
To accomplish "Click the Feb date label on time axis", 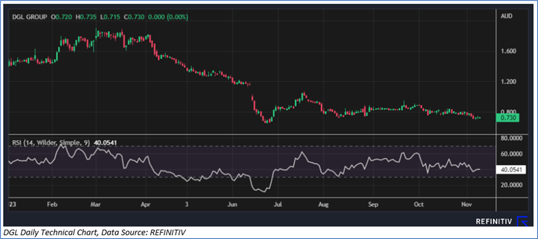I will tap(52, 204).
